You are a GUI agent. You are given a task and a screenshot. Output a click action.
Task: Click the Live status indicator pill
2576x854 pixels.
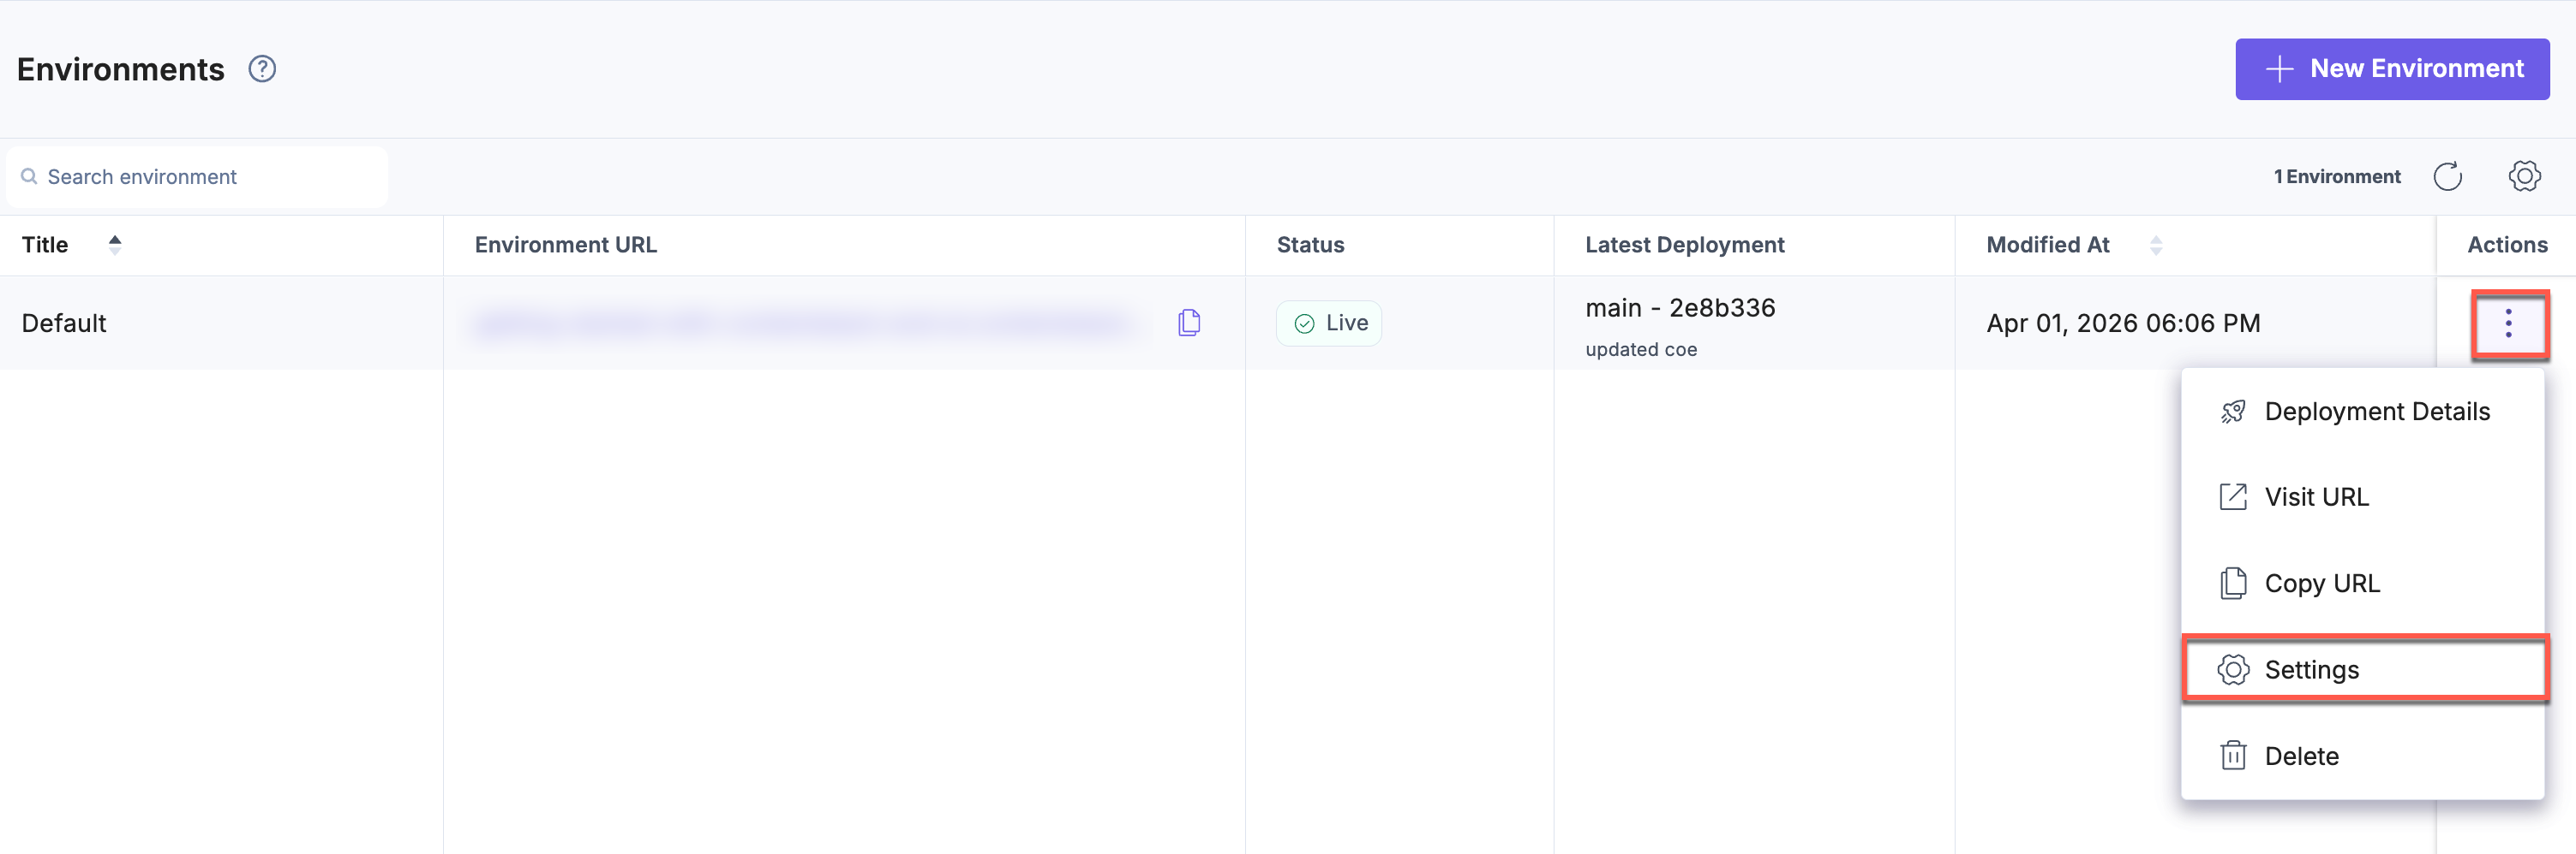click(x=1329, y=322)
